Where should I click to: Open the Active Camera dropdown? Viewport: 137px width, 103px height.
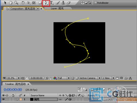(x=90, y=78)
